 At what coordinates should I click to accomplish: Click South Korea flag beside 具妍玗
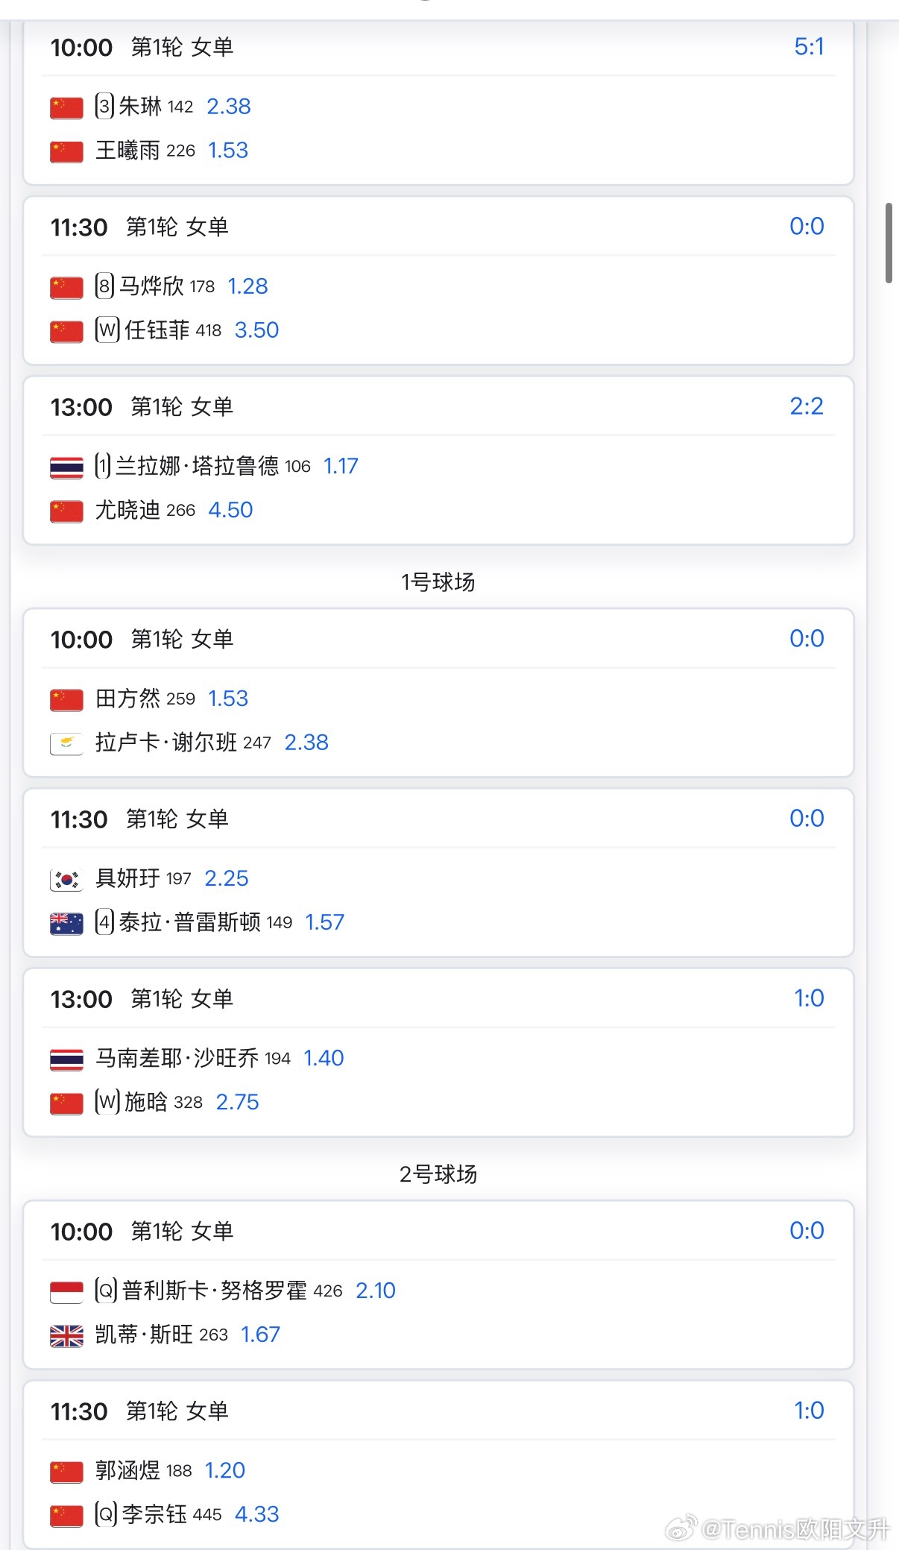tap(66, 879)
